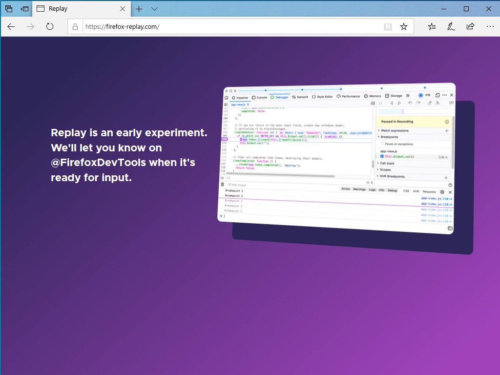Click the Errors filter button
Viewport: 500px width, 375px height.
click(345, 190)
